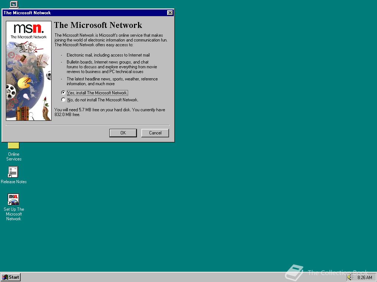Select "Yes, install The Microsoft Network"
Screen dimensions: 377x282
click(x=63, y=93)
